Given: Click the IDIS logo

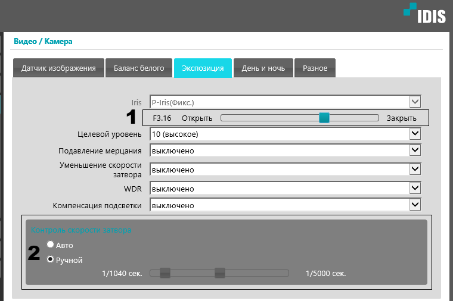Looking at the screenshot, I should tap(423, 14).
